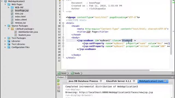This screenshot has height=98, width=175.
Task: Fold the setProperty block on line 17
Action: pyautogui.click(x=63, y=46)
